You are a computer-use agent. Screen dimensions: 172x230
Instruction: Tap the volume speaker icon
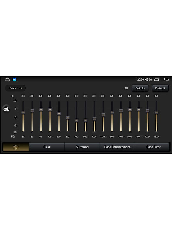click(146, 79)
